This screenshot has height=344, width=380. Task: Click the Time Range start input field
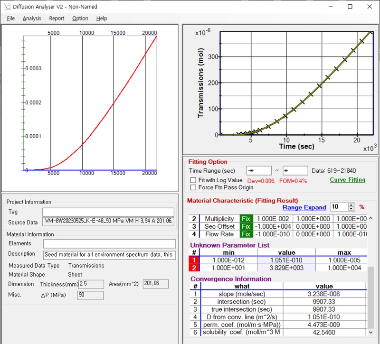coord(258,171)
